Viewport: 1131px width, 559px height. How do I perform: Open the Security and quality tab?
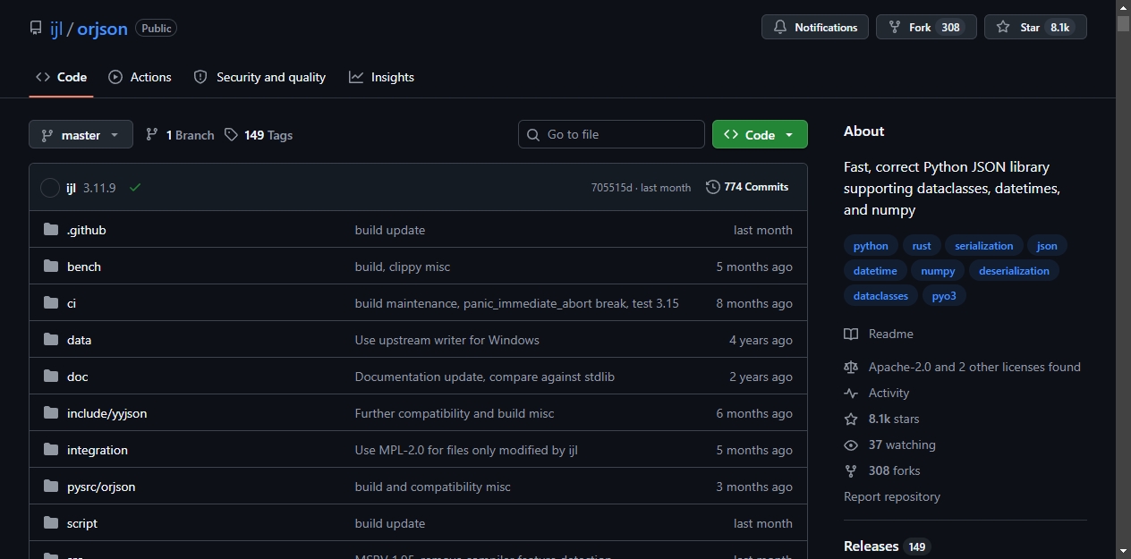[259, 77]
